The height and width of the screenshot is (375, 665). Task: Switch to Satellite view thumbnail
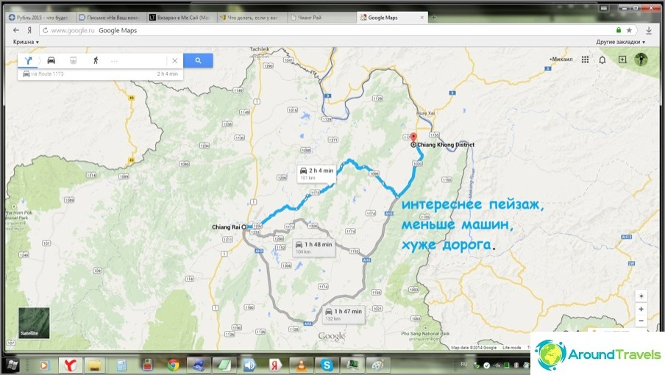click(34, 323)
